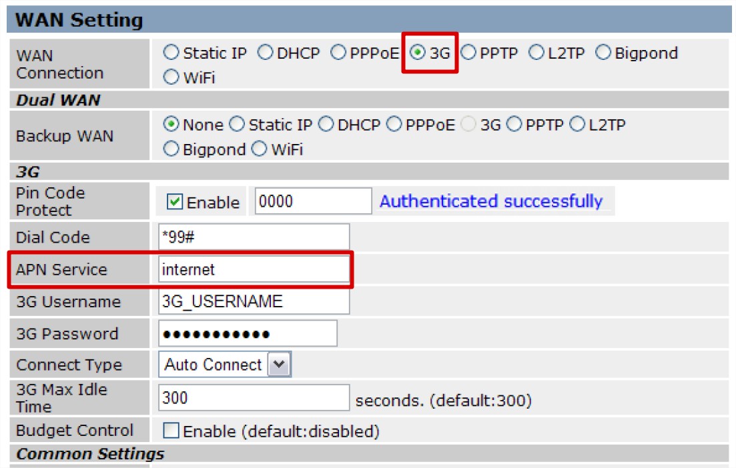This screenshot has height=468, width=736.
Task: Click the 3G Username field
Action: coord(254,301)
